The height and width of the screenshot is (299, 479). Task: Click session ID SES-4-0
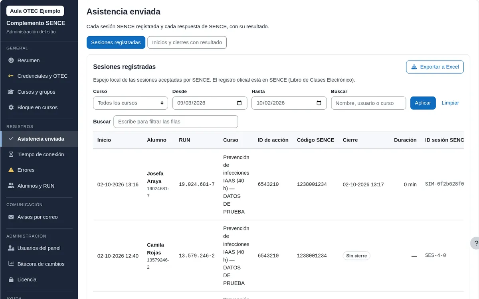click(x=435, y=256)
